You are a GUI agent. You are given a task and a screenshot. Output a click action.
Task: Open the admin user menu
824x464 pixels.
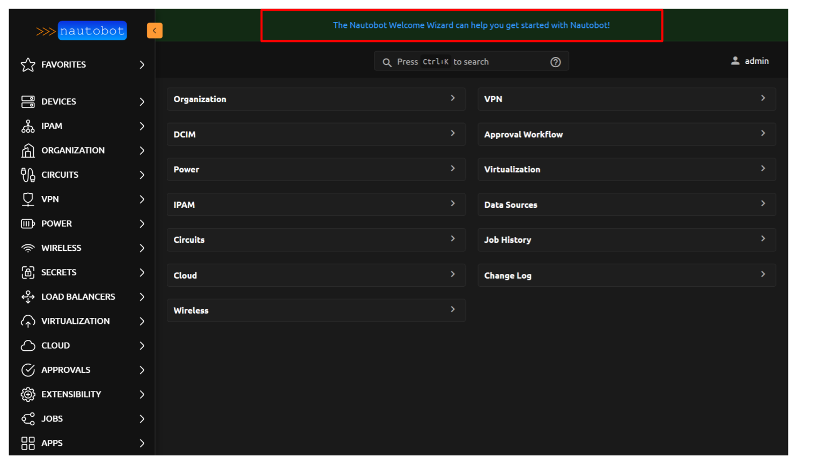(750, 61)
